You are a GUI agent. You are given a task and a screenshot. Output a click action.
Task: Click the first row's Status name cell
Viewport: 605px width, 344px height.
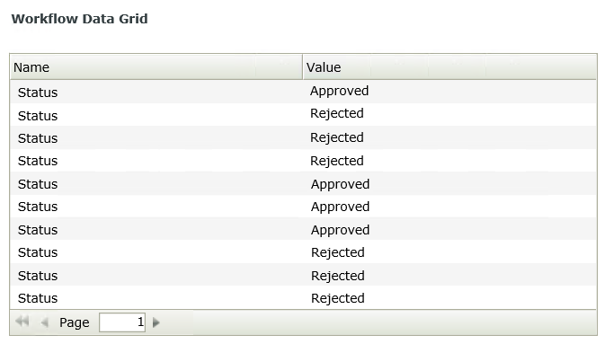point(38,93)
